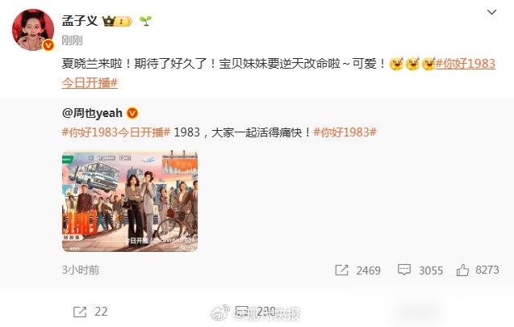
Task: Click the verified badge beside 周也yeah
Action: (x=132, y=113)
